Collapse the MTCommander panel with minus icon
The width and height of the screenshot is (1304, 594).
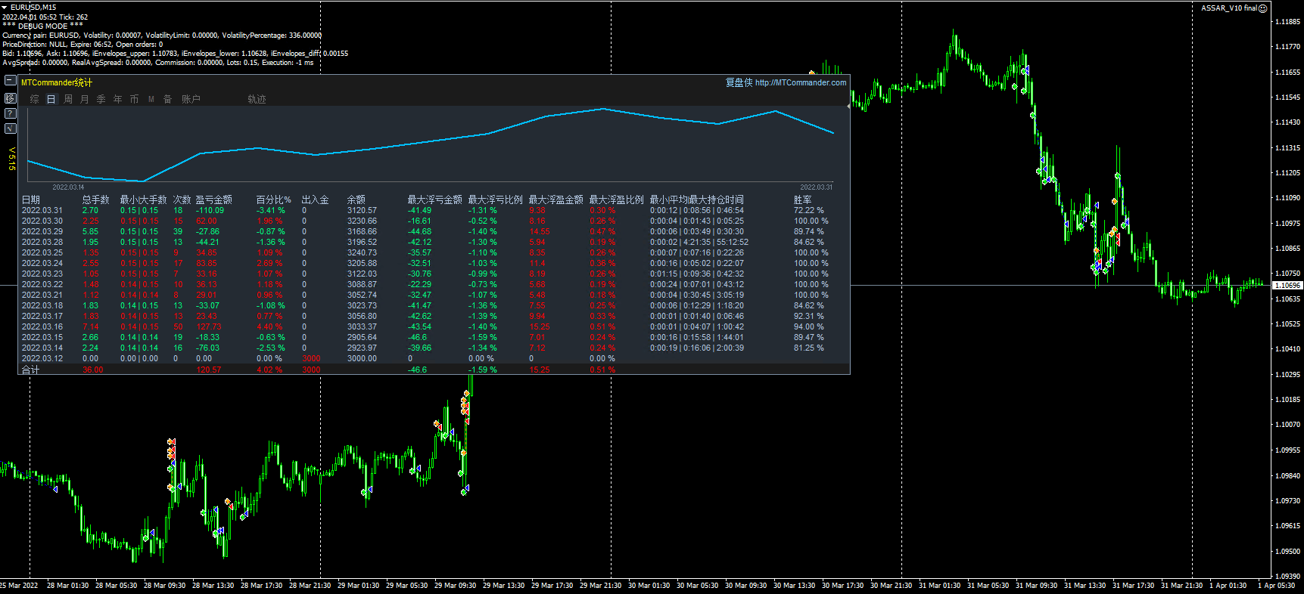(x=10, y=80)
